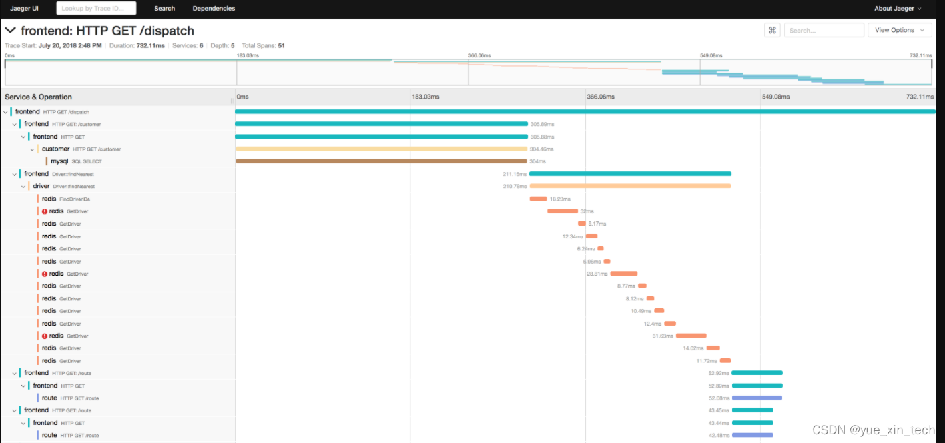The image size is (945, 443).
Task: Open the About Jaeger menu
Action: point(898,9)
